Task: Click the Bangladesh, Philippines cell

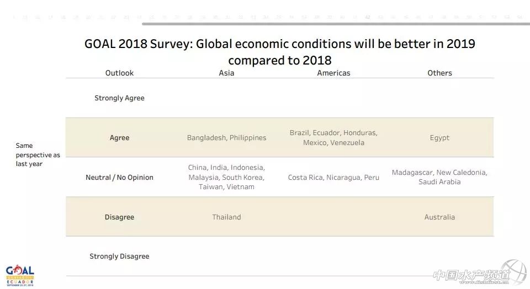Action: [226, 138]
